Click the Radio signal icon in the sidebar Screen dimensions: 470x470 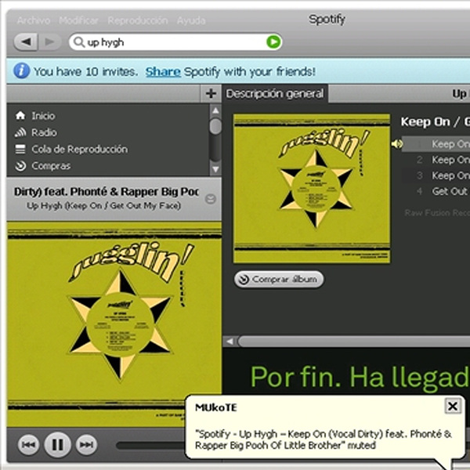[20, 132]
